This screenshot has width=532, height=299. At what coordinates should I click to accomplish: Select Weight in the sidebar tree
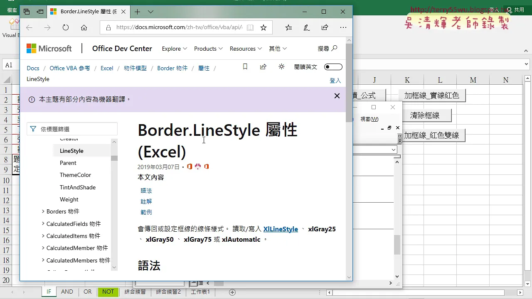pos(69,199)
